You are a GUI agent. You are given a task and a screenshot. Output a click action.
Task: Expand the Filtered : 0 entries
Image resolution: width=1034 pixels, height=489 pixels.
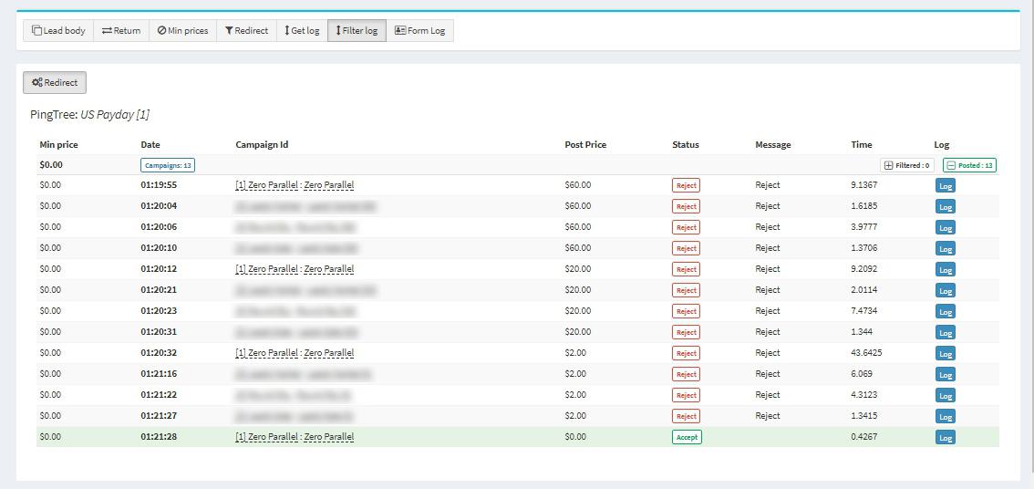(906, 166)
